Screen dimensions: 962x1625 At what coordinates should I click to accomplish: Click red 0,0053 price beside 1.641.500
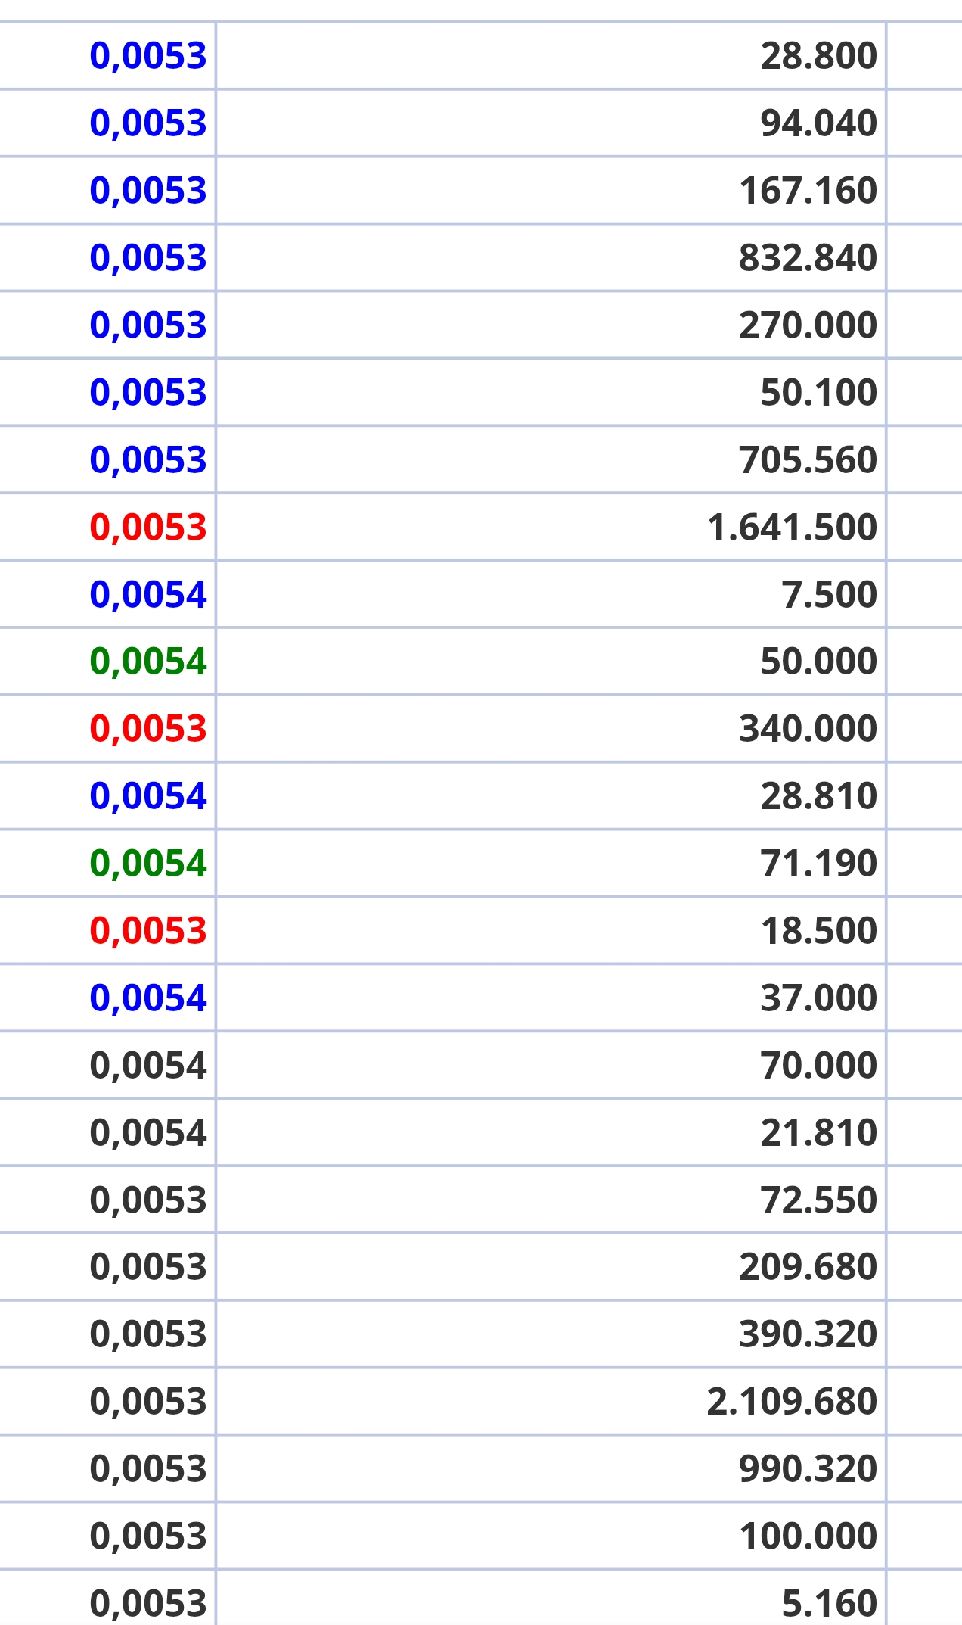pyautogui.click(x=148, y=528)
